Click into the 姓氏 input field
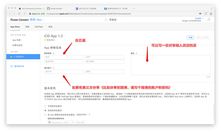221x132 pixels. click(64, 57)
